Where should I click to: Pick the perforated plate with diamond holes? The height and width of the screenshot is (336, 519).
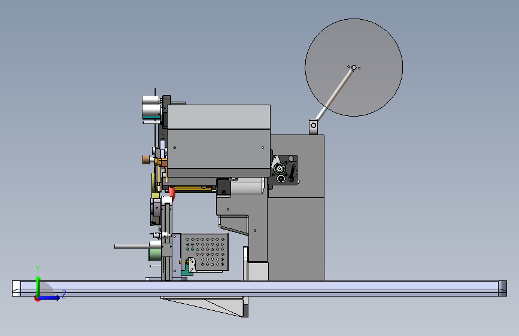[x=205, y=252]
